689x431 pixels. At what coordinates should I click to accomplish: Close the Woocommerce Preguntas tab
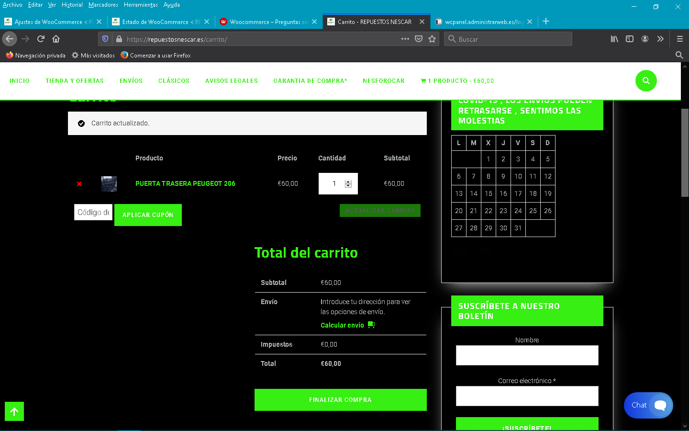[x=314, y=22]
